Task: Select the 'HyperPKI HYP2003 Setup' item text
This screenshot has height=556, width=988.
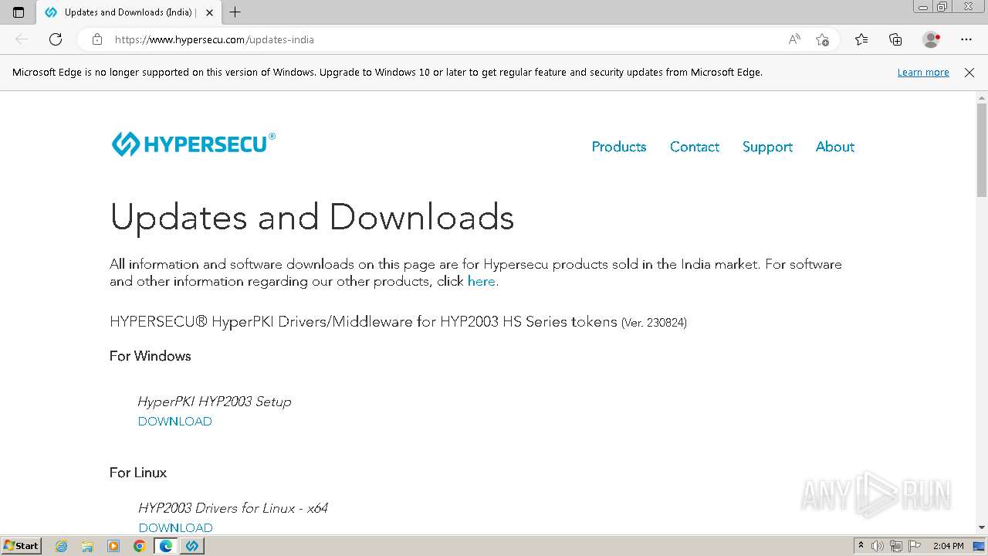Action: click(x=214, y=402)
